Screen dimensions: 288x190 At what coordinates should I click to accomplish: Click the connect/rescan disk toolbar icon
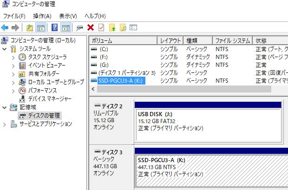(x=80, y=28)
